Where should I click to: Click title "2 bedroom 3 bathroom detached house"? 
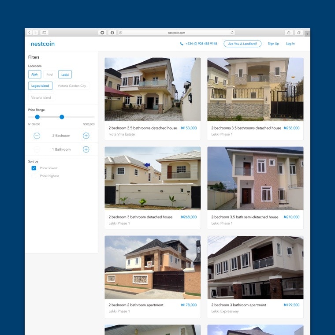click(140, 217)
